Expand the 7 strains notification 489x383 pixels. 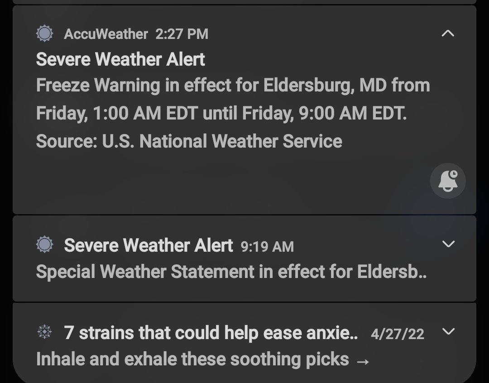click(x=448, y=331)
